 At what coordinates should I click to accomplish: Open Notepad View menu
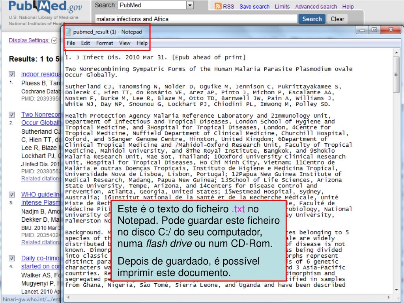tap(125, 43)
